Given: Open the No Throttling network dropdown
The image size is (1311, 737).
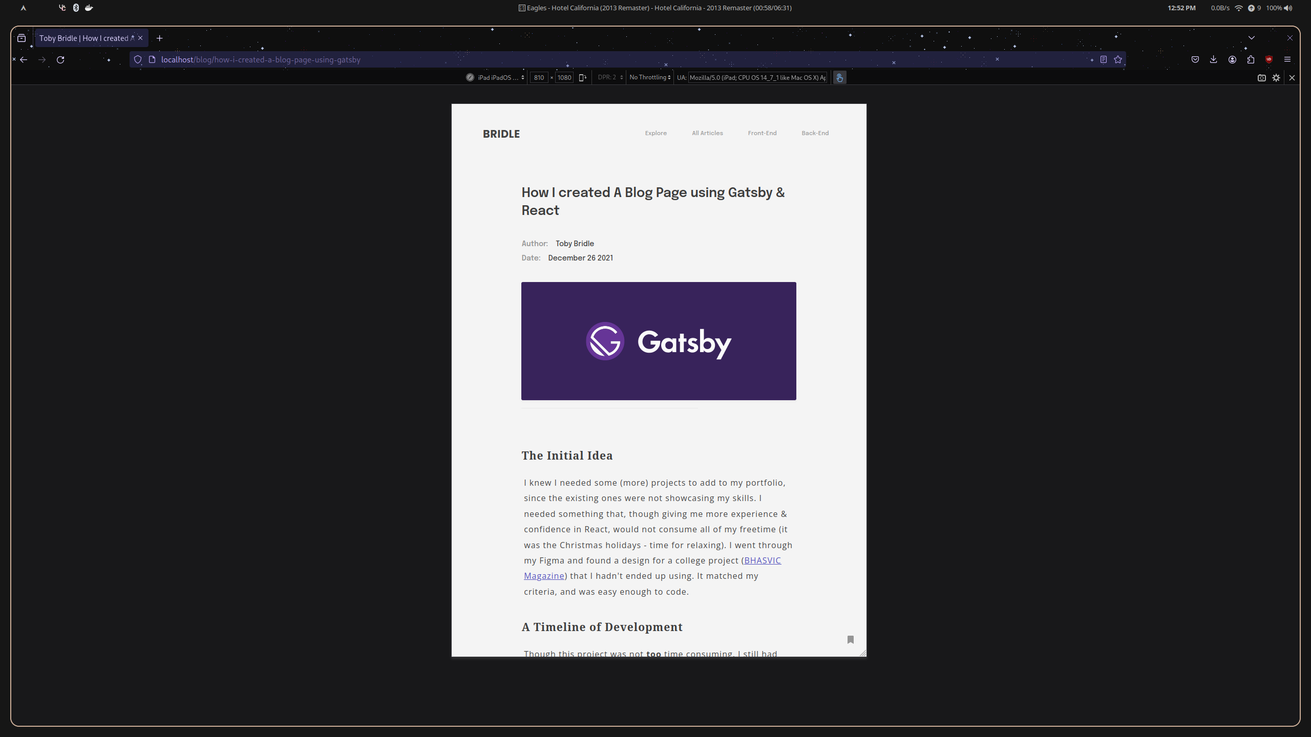Looking at the screenshot, I should click(x=650, y=78).
